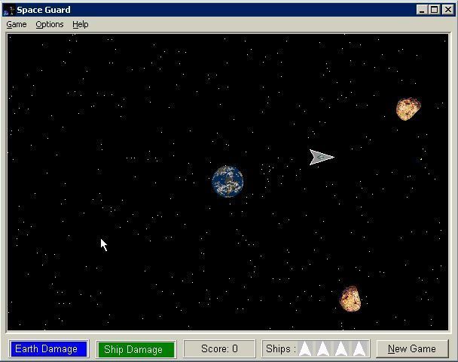The width and height of the screenshot is (458, 362).
Task: Click the Earth planet in the center
Action: [227, 182]
